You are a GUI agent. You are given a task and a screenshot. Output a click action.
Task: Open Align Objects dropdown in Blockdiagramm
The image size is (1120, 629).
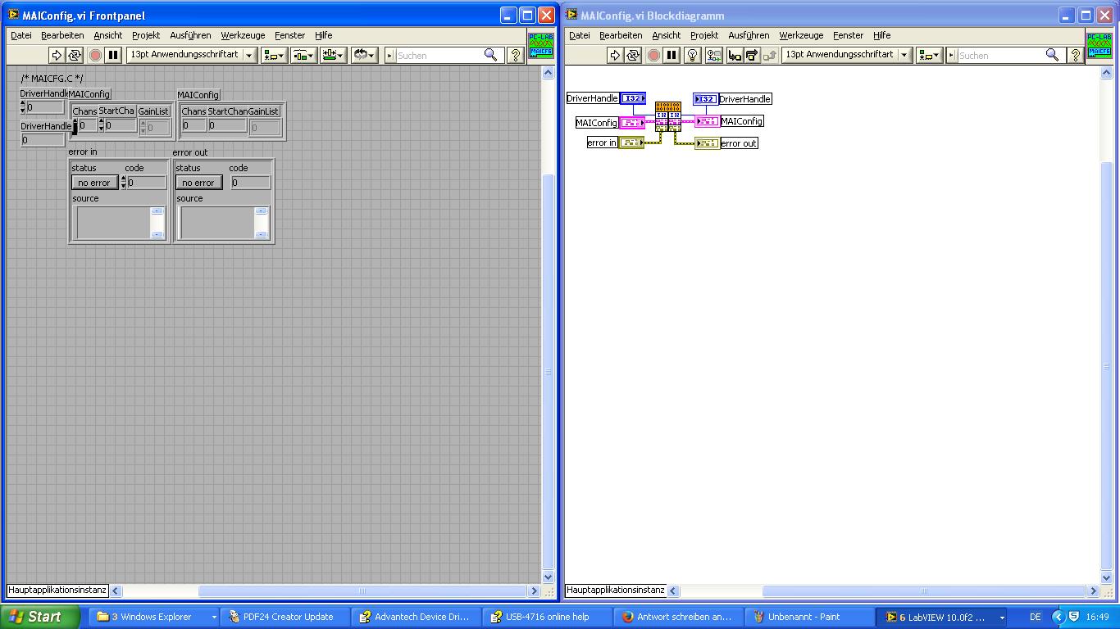(929, 55)
